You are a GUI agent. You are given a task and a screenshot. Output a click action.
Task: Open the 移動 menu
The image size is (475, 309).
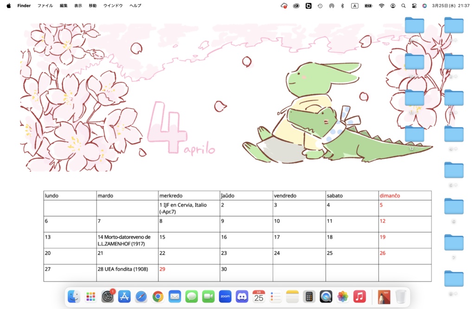point(93,6)
